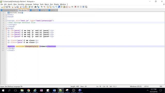Click the run macro multiple times icon
The image size is (165, 93).
point(83,7)
